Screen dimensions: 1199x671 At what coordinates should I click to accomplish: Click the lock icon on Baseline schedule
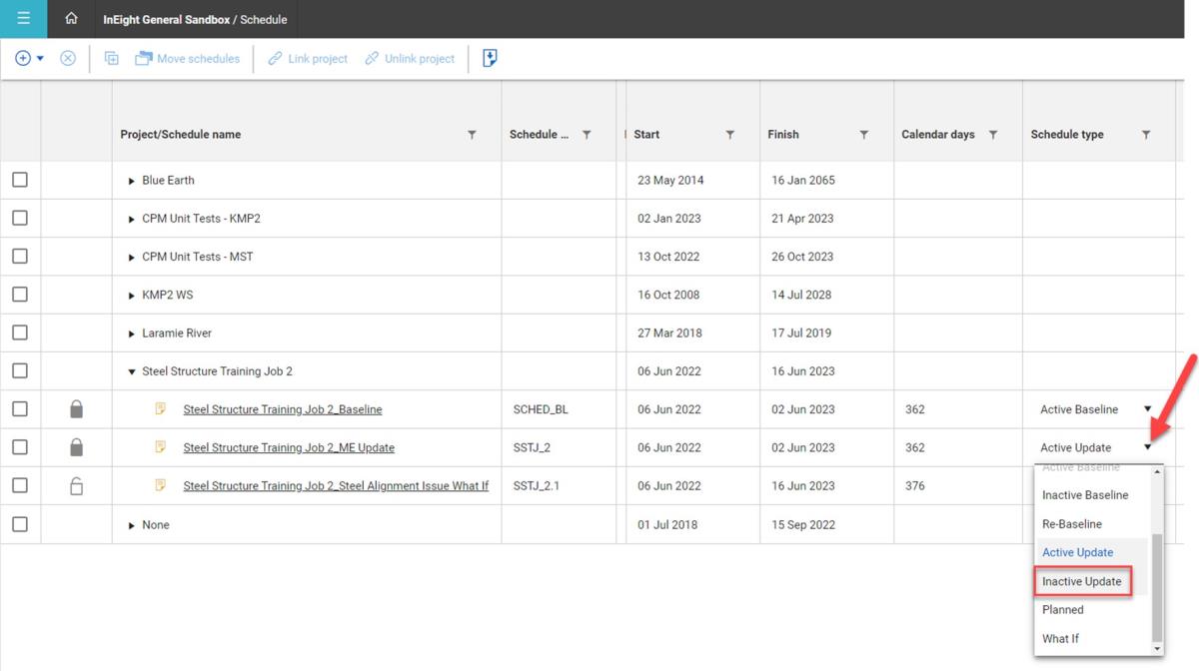click(76, 409)
